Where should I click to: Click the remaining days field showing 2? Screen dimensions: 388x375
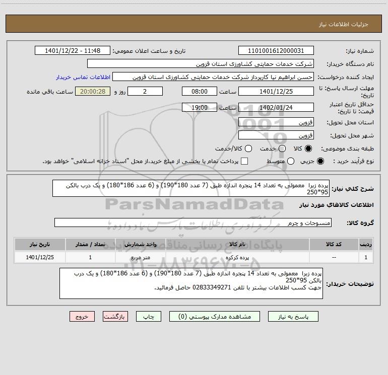(145, 91)
